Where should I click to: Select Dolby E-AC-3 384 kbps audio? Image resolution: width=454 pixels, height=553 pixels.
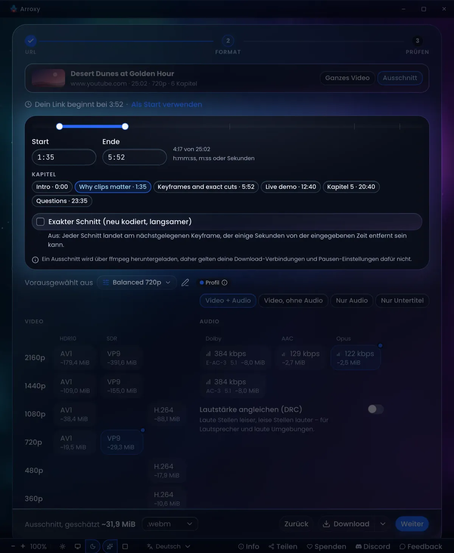point(235,358)
